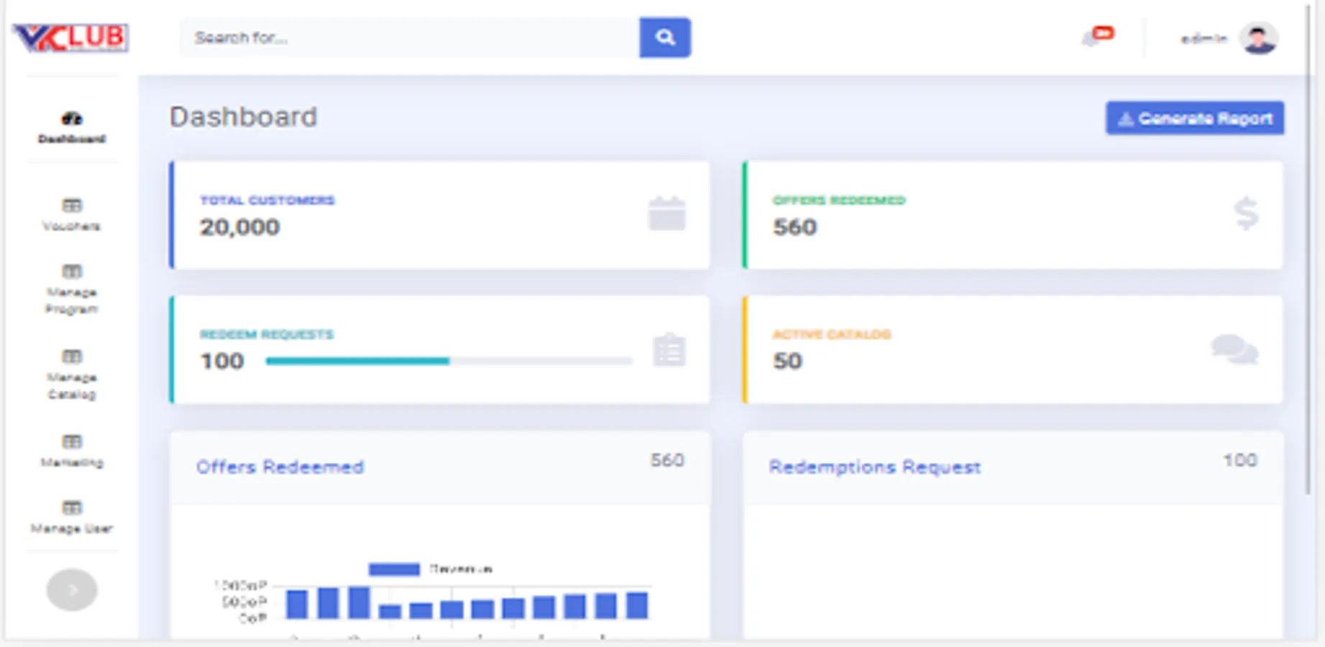Click the page vertical scrollbar
Screen dimensions: 1325x647
coord(1308,288)
